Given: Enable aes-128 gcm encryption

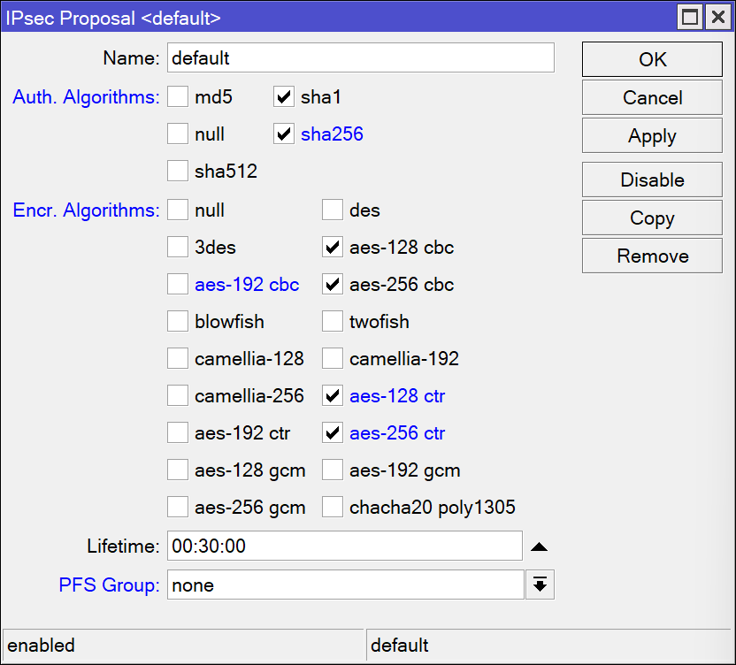Looking at the screenshot, I should 178,470.
